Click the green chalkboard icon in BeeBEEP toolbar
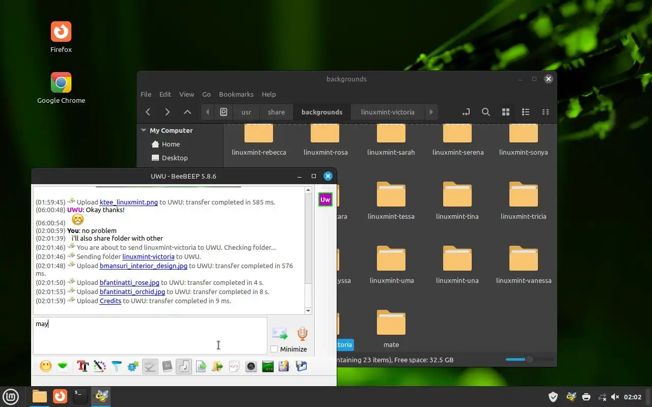Viewport: 652px width, 407px height. click(268, 366)
